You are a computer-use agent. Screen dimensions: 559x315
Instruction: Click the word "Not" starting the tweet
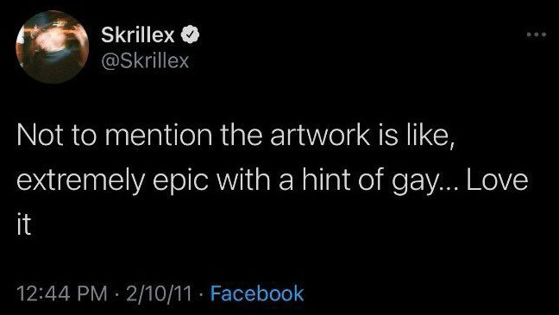(40, 135)
